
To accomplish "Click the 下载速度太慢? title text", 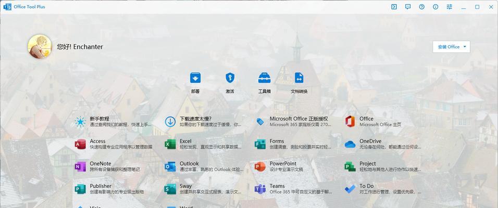I will click(196, 119).
